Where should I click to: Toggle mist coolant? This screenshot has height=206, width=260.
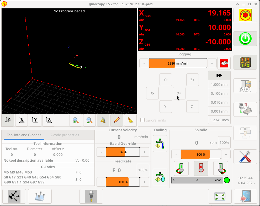160,177
